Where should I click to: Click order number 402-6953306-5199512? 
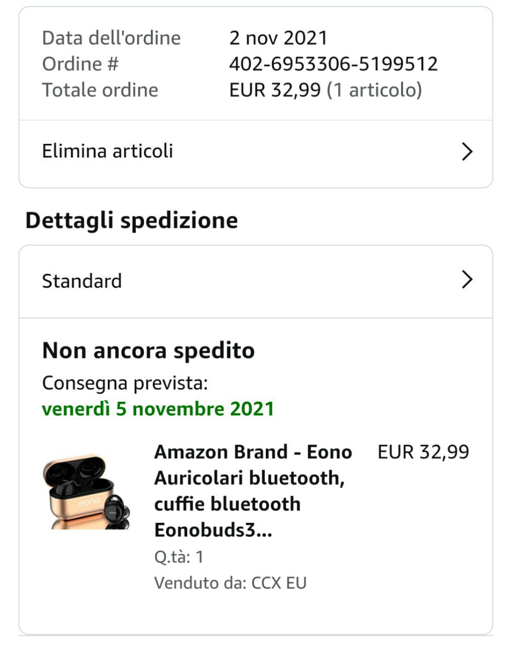pos(333,64)
